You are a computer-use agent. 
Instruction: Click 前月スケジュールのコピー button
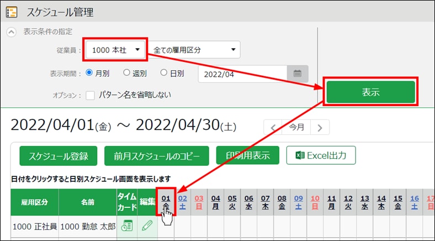pos(156,156)
